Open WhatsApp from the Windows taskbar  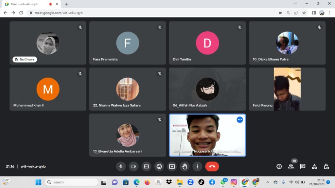point(223,182)
